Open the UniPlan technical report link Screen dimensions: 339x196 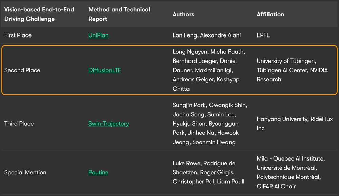(98, 35)
